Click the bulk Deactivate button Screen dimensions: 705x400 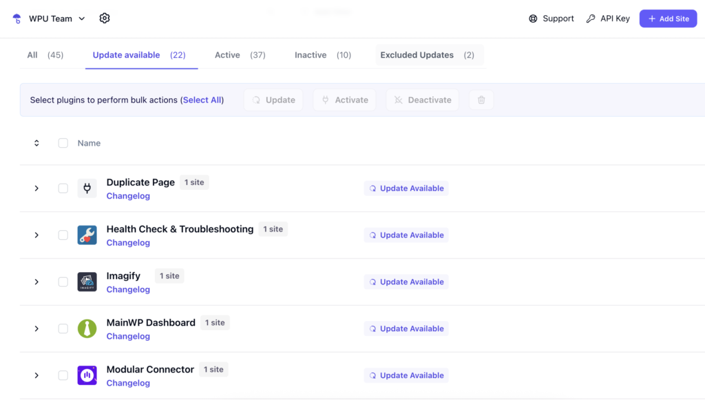(423, 100)
